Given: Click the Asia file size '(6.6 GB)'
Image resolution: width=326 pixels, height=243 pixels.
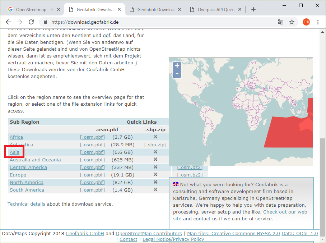Looking at the screenshot, I should click(122, 152).
